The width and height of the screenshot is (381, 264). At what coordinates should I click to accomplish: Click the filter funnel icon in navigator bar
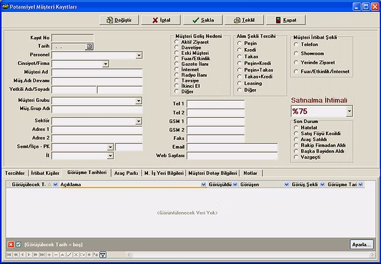pos(103,254)
